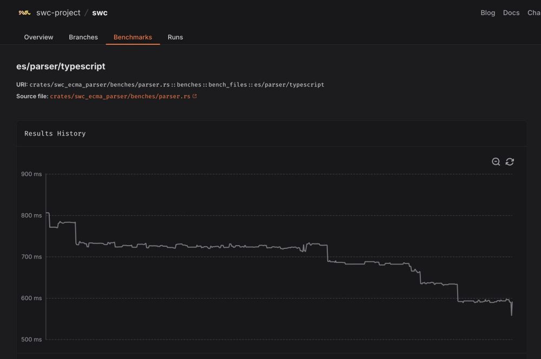Open the Blog link in the header
This screenshot has width=541, height=359.
488,13
